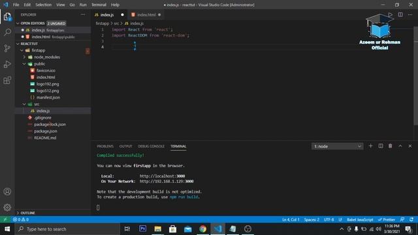
Task: Collapse the Open Editors section
Action: (x=18, y=23)
